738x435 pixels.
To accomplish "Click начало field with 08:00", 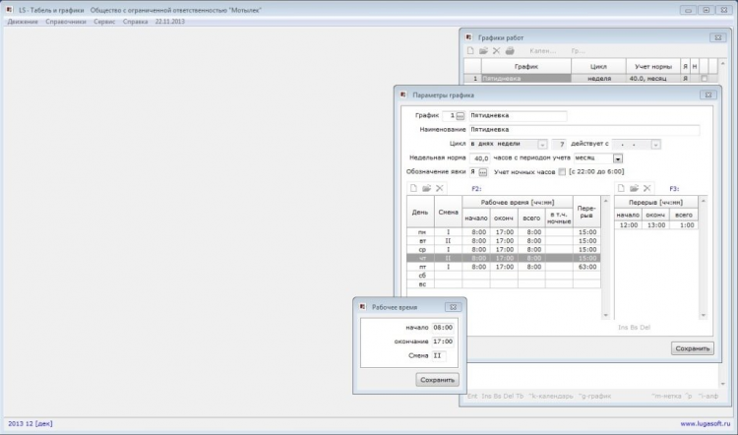I will click(443, 327).
